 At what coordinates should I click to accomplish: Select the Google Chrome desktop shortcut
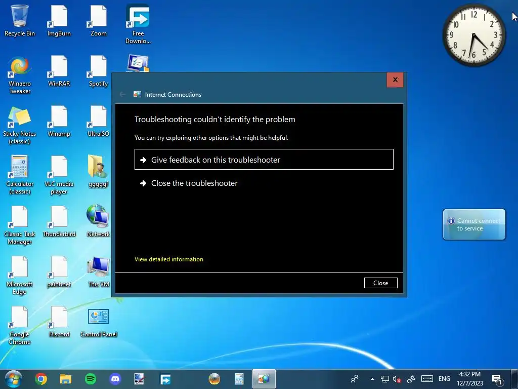(x=20, y=326)
